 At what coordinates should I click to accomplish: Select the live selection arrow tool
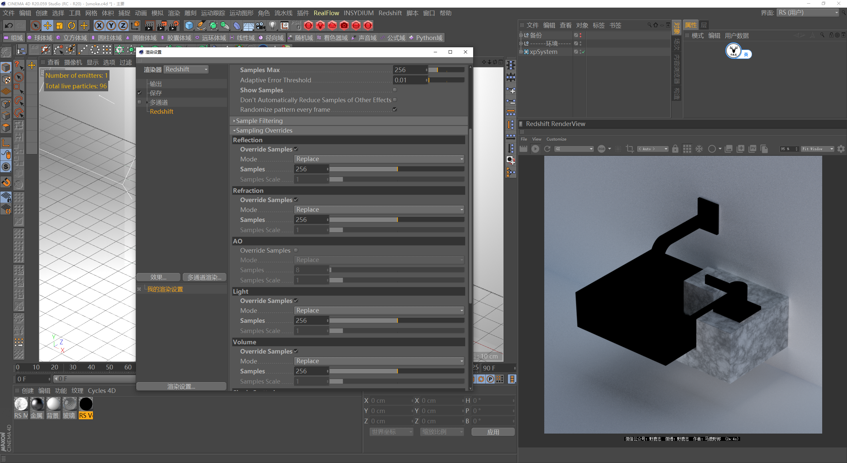click(x=35, y=25)
